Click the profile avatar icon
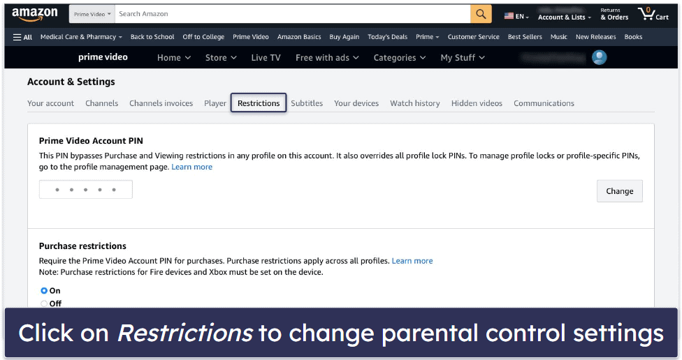Viewport: 682px width, 360px height. [x=599, y=57]
